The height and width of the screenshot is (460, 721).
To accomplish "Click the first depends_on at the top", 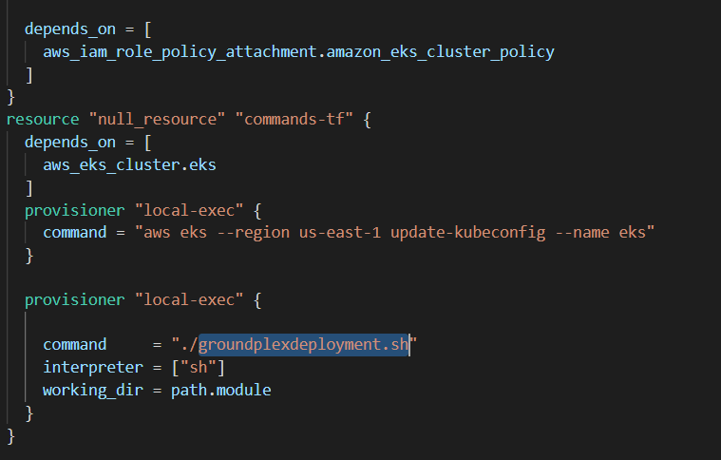I will [x=70, y=29].
